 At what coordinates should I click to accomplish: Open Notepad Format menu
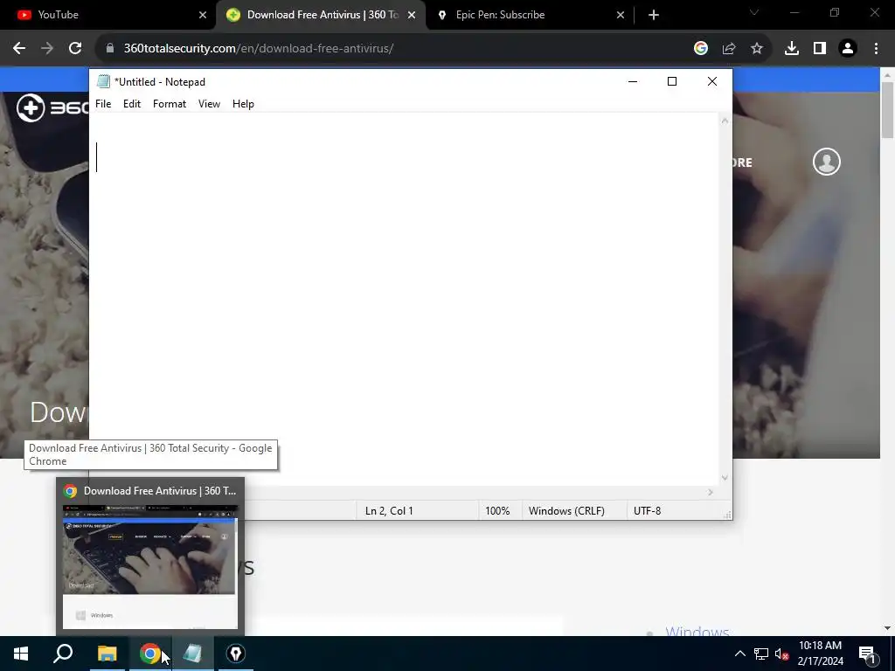170,104
